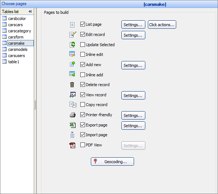Click the Delete record trash icon

[x=72, y=85]
